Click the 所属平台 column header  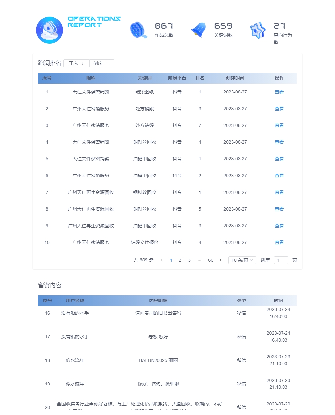click(177, 78)
